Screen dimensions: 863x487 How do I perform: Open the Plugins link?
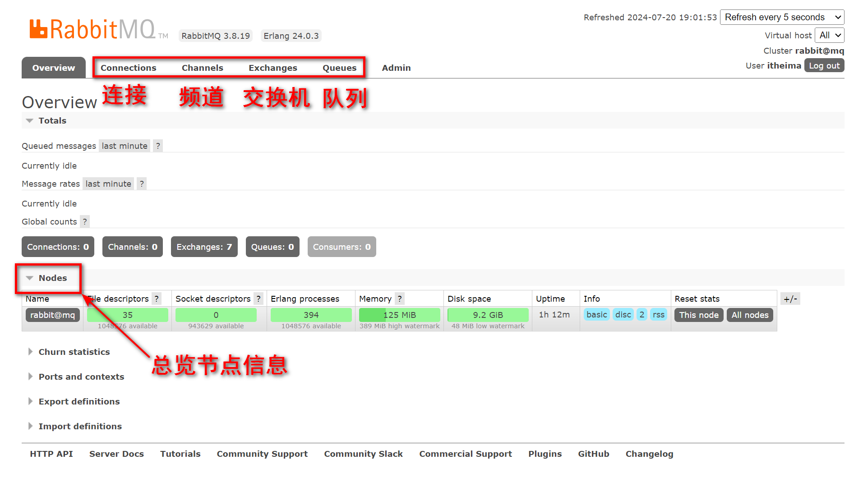545,454
